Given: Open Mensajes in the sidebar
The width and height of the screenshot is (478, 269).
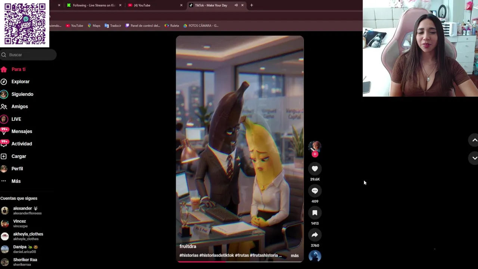Looking at the screenshot, I should point(22,132).
